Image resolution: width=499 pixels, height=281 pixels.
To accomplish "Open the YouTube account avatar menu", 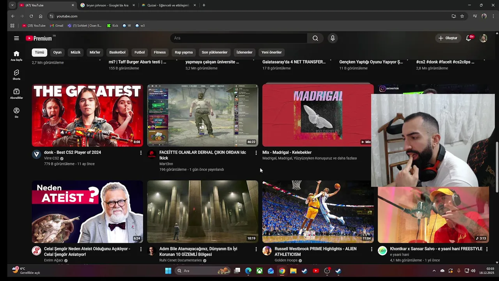I will coord(483,38).
